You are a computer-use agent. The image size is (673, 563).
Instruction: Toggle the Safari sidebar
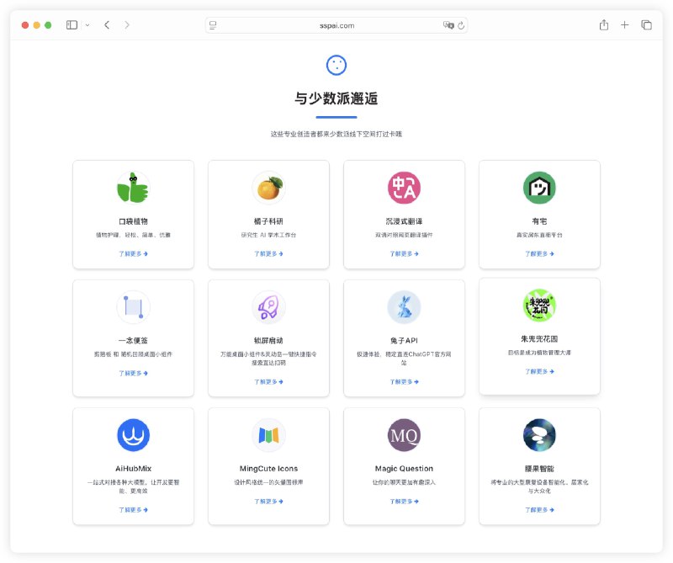pyautogui.click(x=72, y=25)
